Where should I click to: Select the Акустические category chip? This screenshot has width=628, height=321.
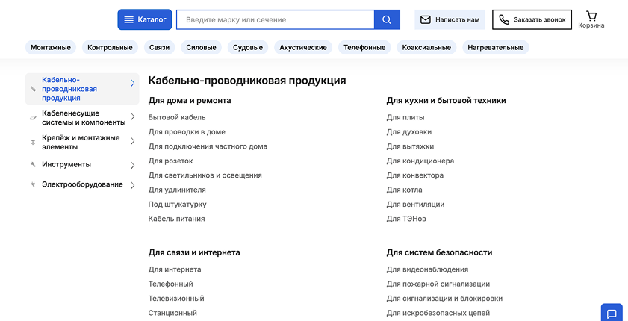coord(302,48)
